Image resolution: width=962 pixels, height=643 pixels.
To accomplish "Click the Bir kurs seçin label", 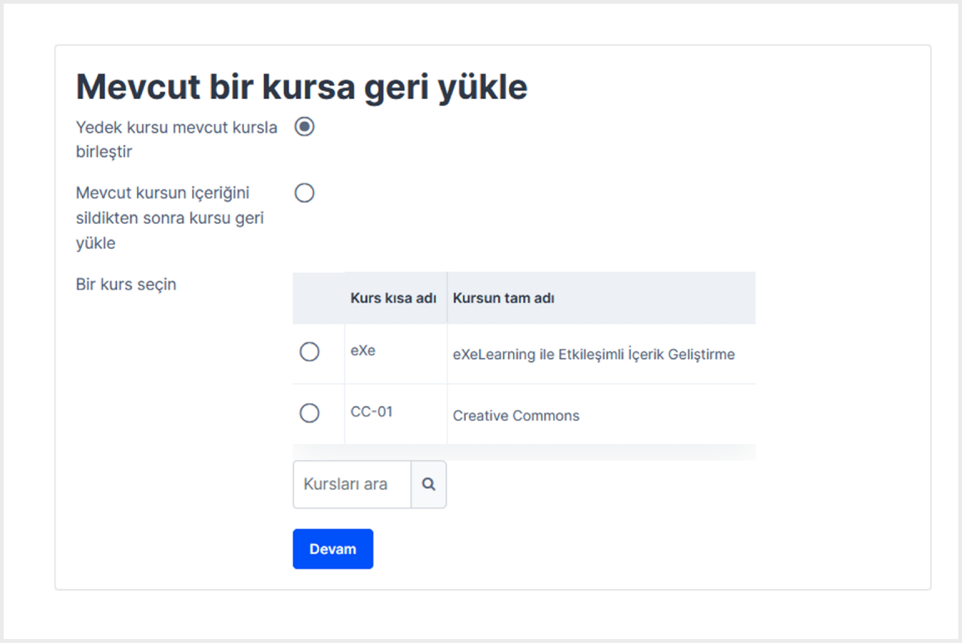I will point(126,284).
